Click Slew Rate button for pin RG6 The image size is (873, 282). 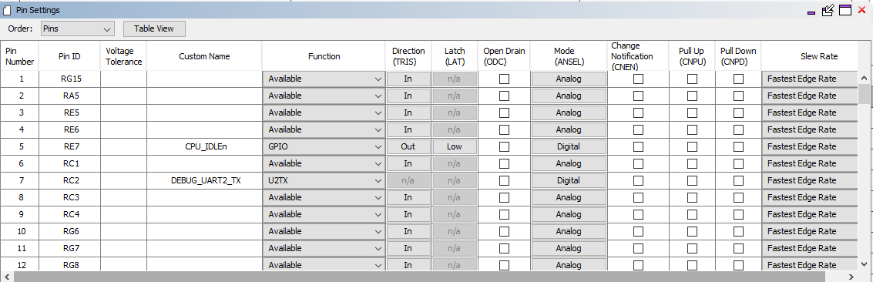pos(810,231)
